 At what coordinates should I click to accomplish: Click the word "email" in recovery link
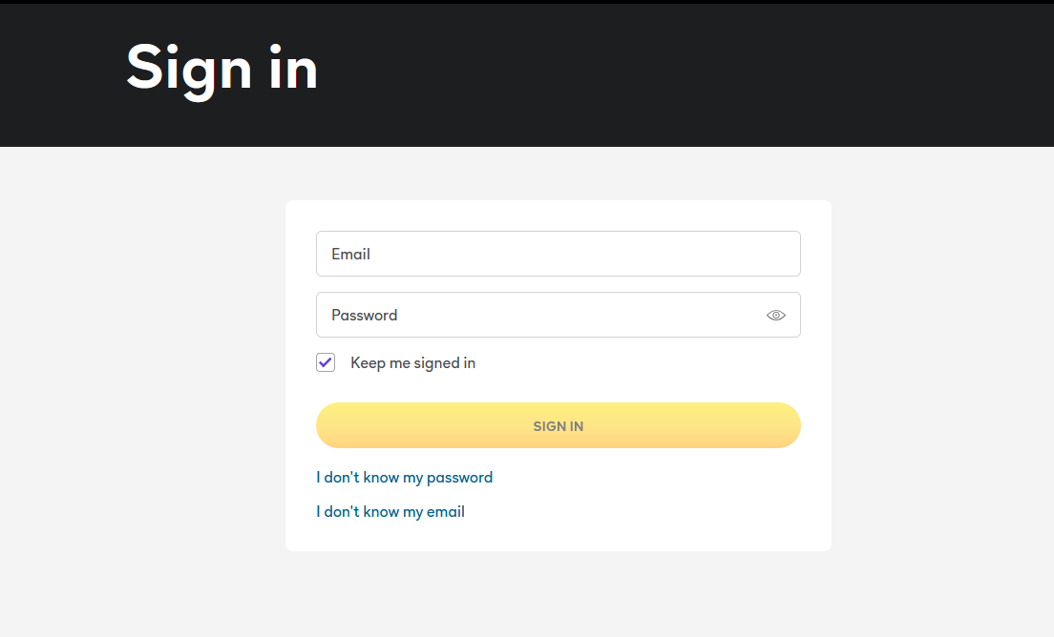pos(445,511)
